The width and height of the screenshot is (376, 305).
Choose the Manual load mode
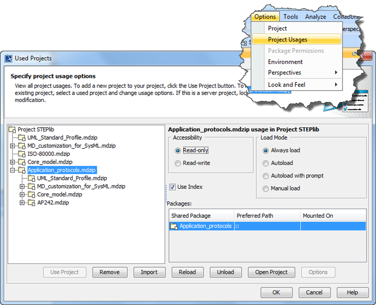point(266,189)
